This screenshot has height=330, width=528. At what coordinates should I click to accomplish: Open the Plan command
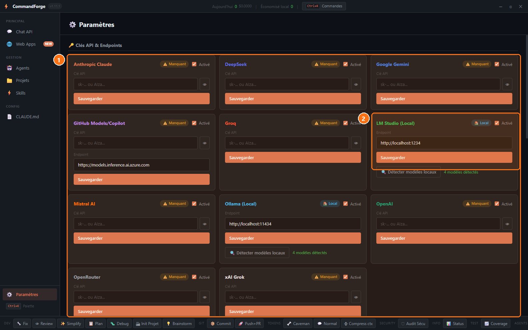95,324
